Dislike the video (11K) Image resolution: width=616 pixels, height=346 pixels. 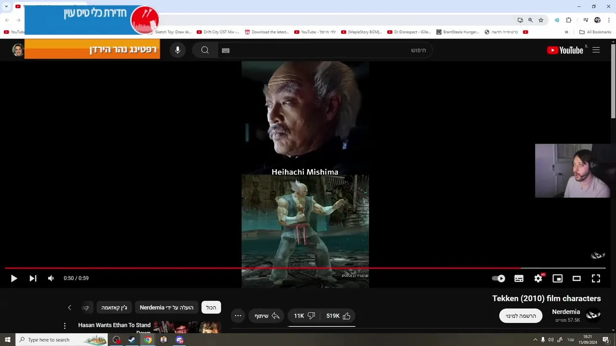point(305,316)
